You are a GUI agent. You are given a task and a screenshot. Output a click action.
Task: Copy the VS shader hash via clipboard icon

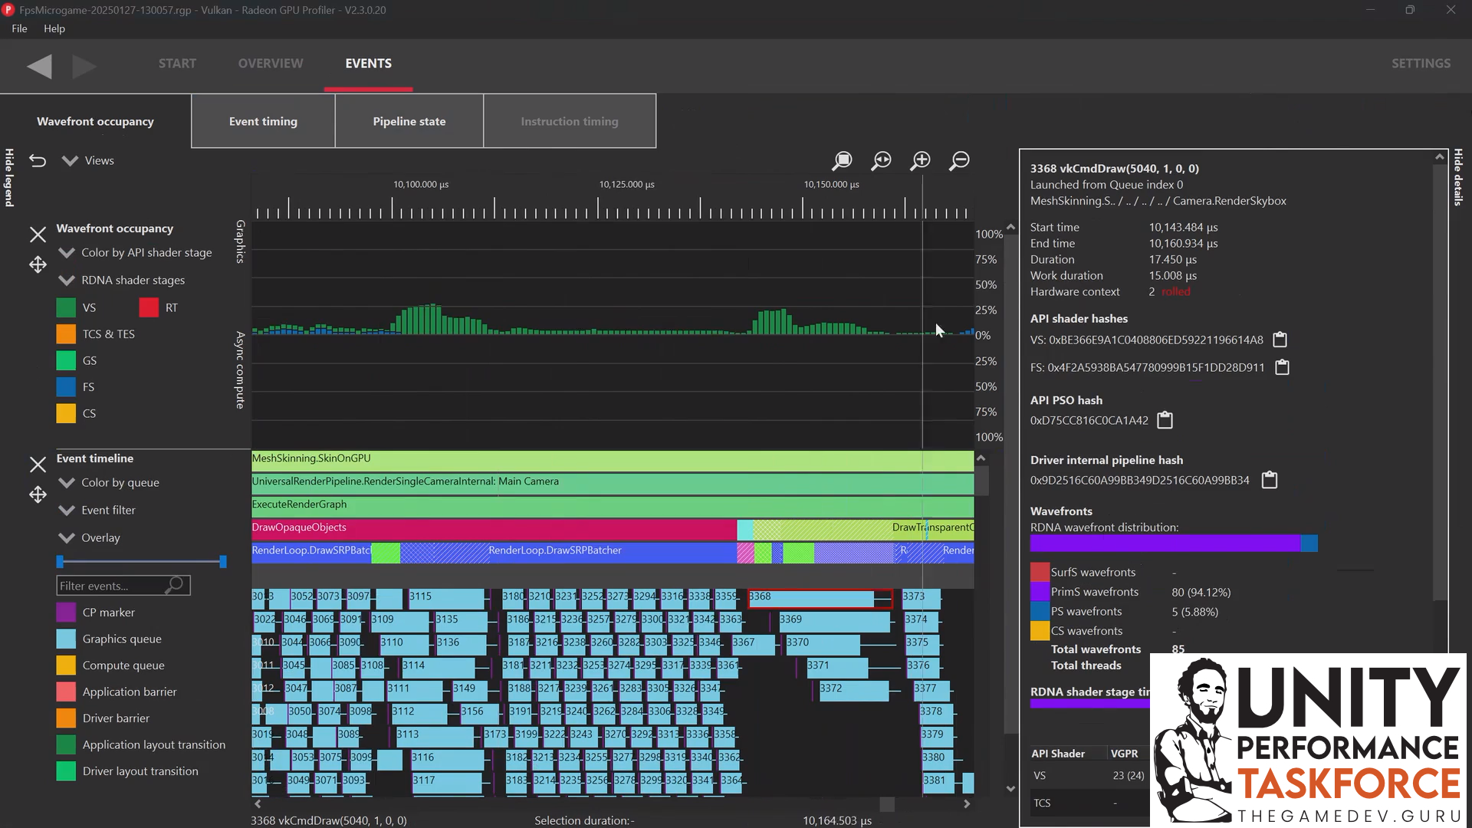coord(1280,340)
